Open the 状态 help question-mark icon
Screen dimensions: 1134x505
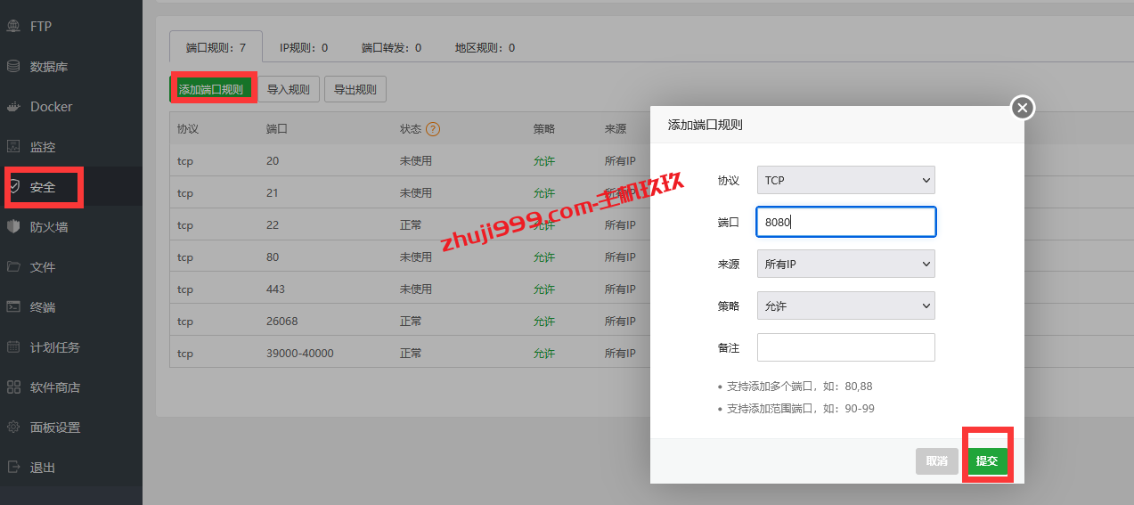433,128
